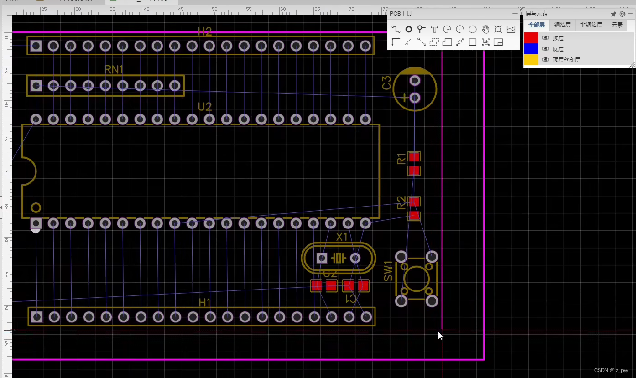Choose the connect pad to pad tool
Screen dimensions: 636x378
point(422,42)
